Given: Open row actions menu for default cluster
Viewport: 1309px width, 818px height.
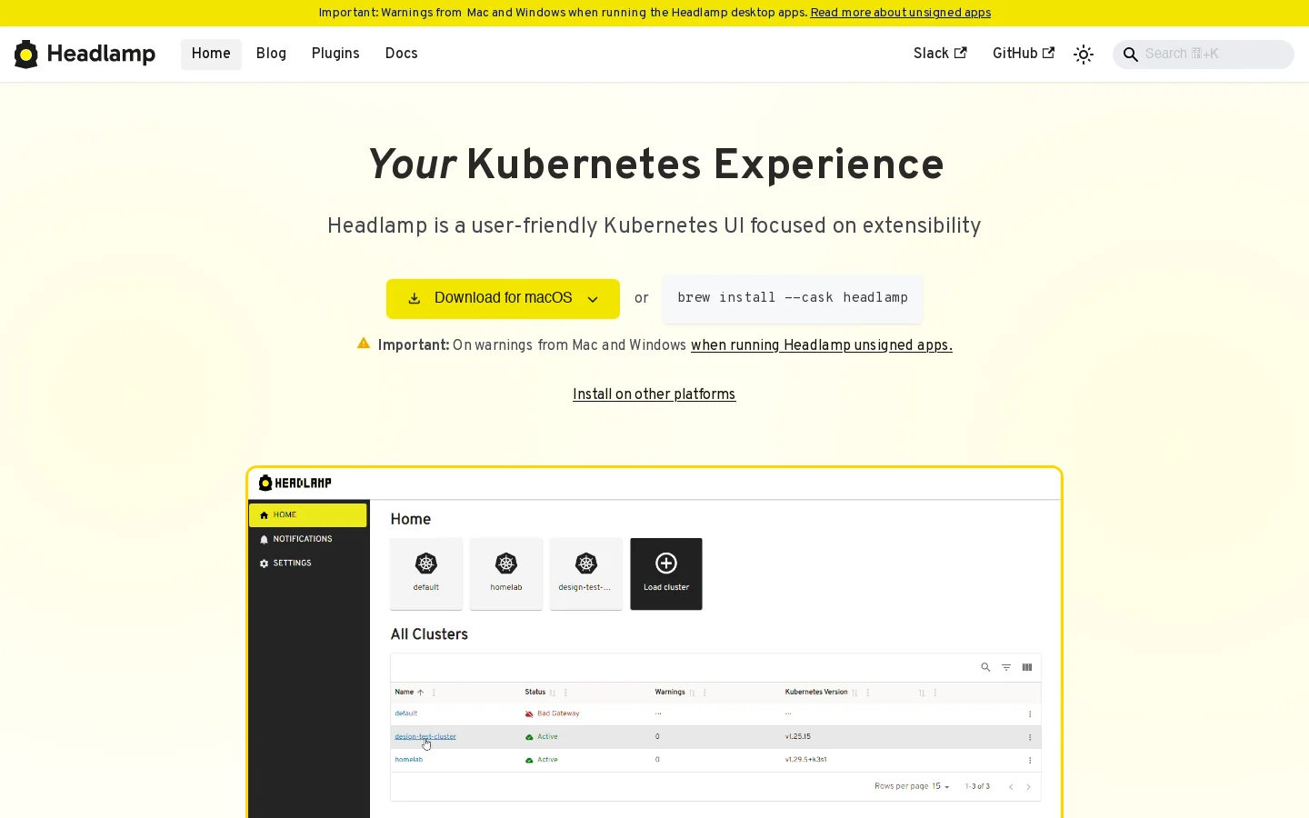Looking at the screenshot, I should point(1030,714).
